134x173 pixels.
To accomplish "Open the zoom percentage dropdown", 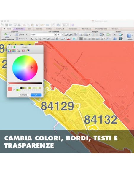I will point(68,25).
